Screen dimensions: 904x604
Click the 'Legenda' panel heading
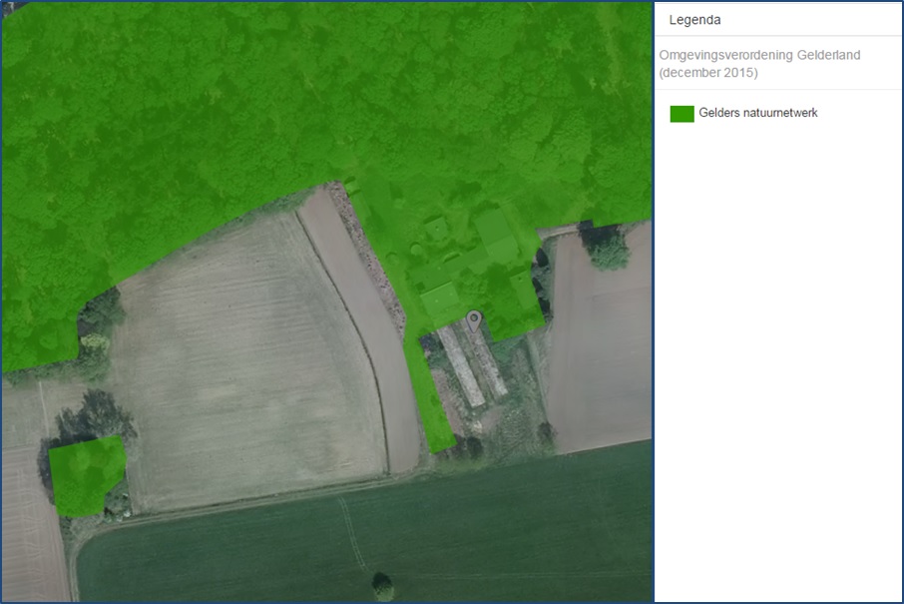[x=694, y=20]
